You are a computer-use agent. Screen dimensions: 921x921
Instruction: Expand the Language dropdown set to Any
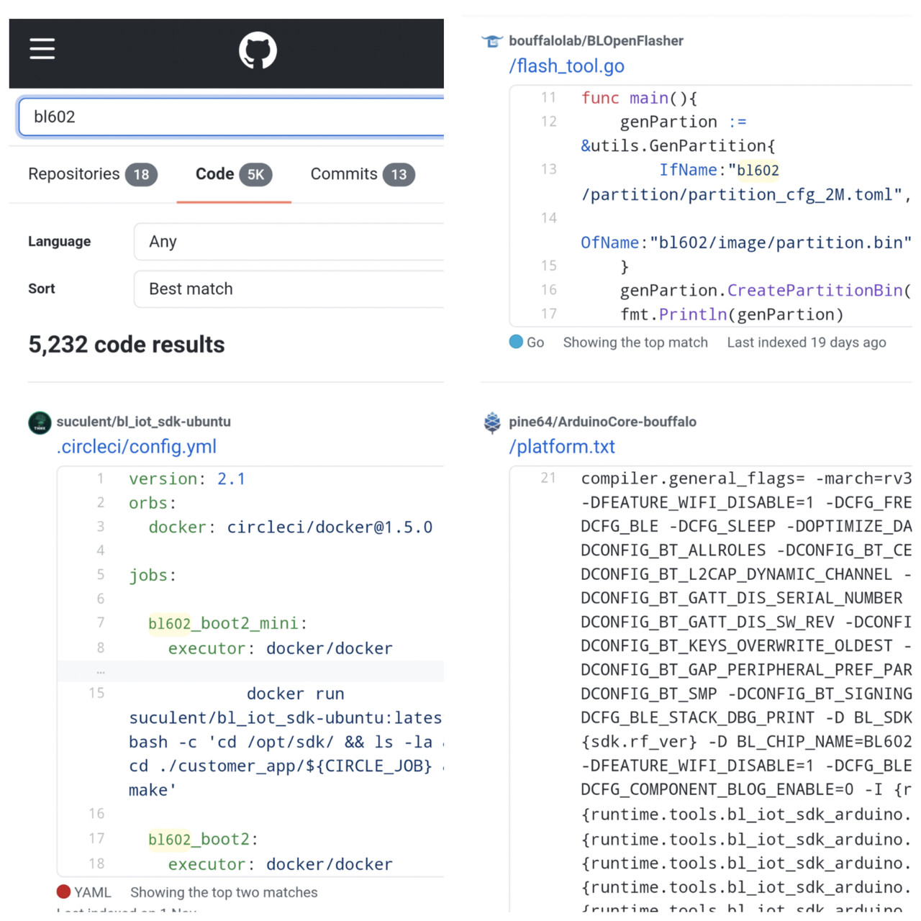[288, 242]
